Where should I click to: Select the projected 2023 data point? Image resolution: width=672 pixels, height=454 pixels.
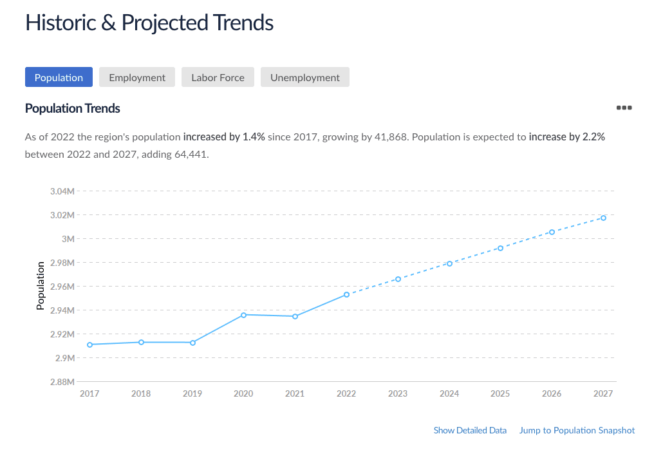click(398, 279)
